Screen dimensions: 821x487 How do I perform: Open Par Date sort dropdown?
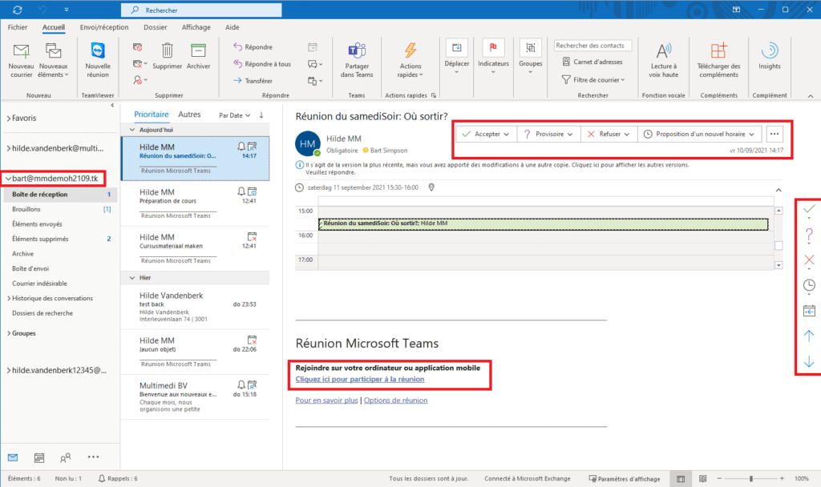click(235, 115)
